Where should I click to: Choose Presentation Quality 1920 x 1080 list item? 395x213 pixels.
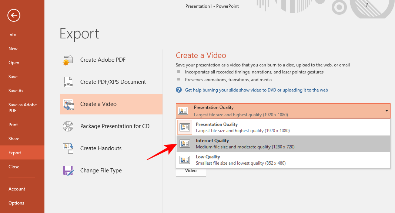pyautogui.click(x=283, y=127)
